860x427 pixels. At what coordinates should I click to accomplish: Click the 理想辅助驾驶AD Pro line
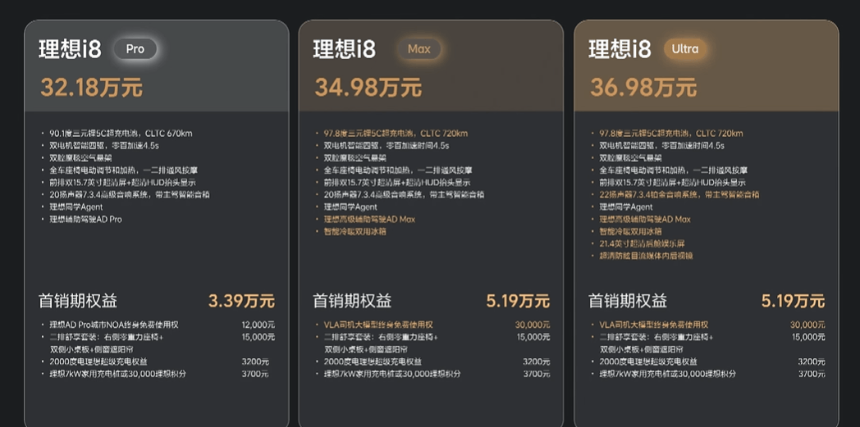pyautogui.click(x=85, y=219)
